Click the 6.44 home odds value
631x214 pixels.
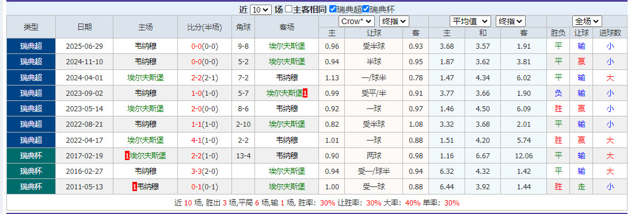click(447, 187)
